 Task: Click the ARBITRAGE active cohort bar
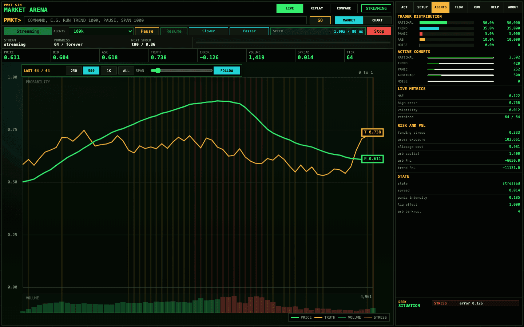(x=461, y=75)
